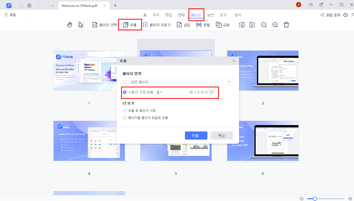This screenshot has height=201, width=354.
Task: Click the zoom slider handle at bottom
Action: tap(315, 198)
